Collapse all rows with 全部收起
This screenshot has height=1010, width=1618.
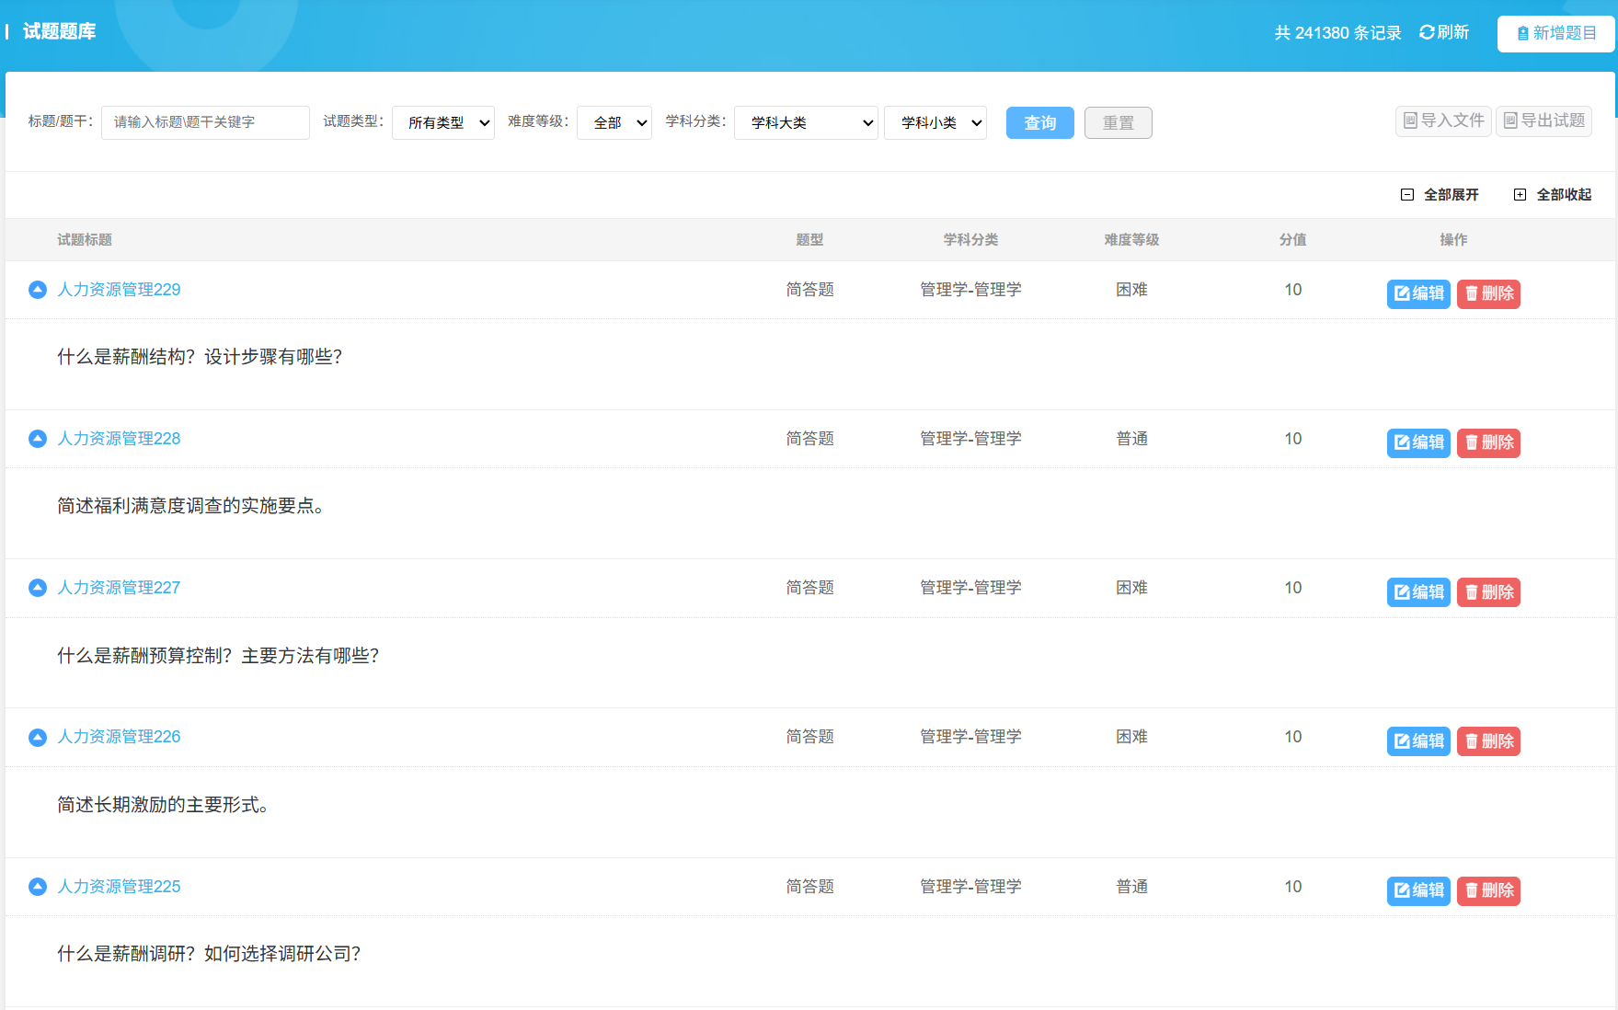(1553, 194)
